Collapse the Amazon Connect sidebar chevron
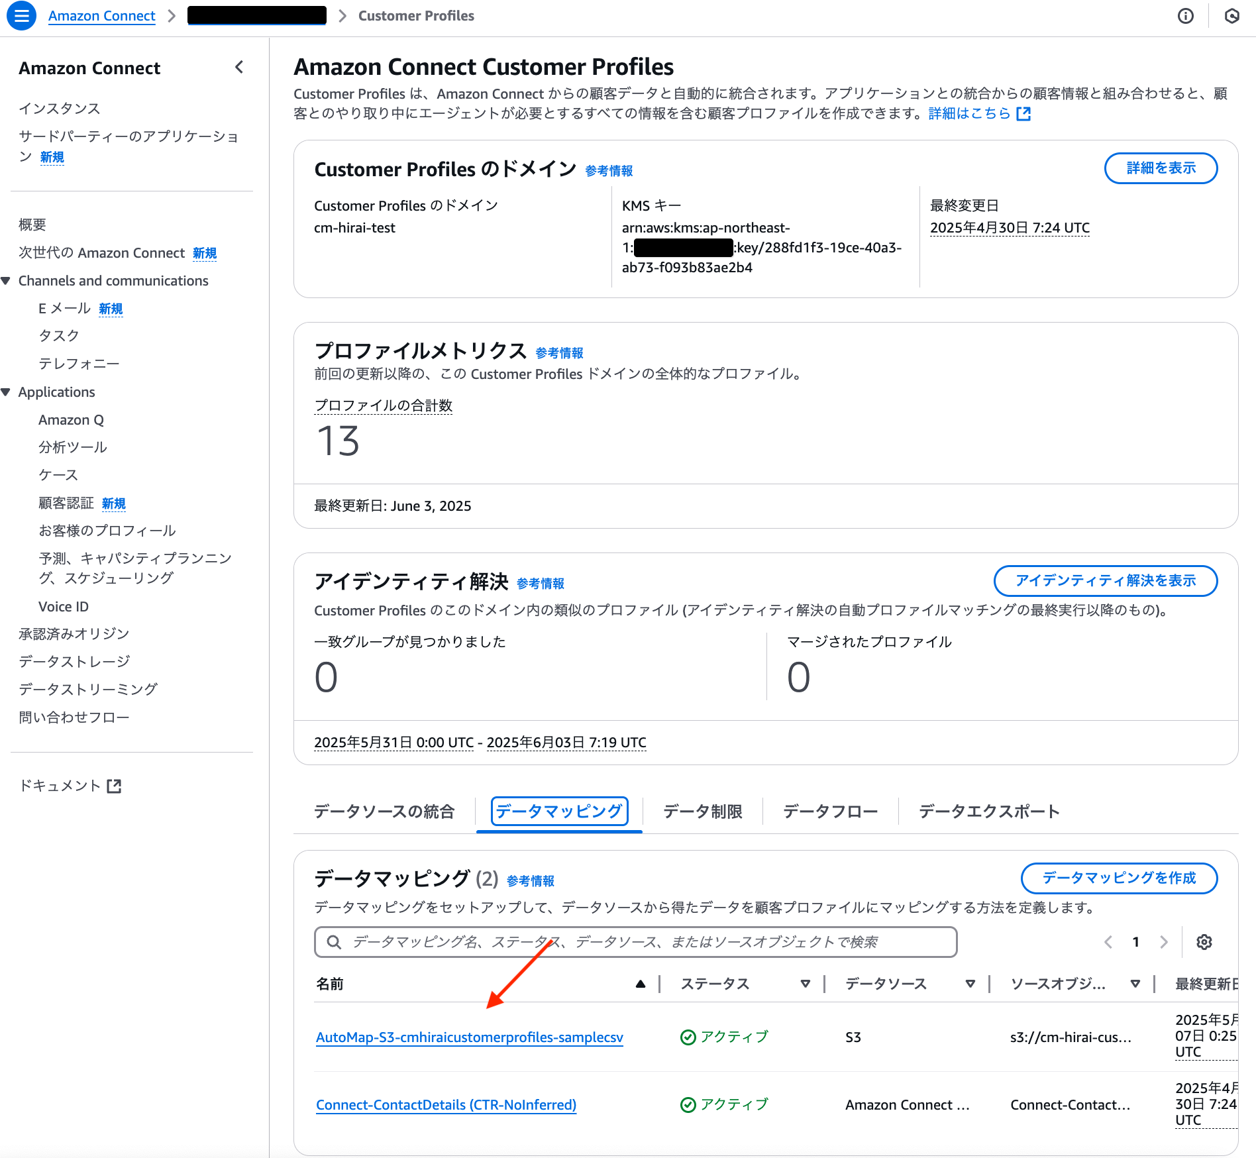The height and width of the screenshot is (1158, 1256). 239,67
